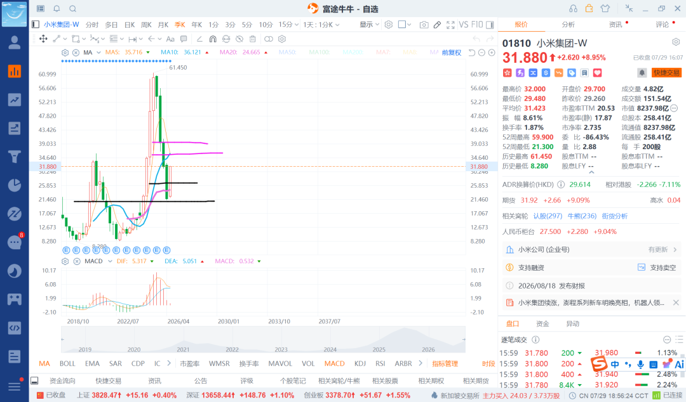Expand chart to fullscreen
Image resolution: width=686 pixels, height=402 pixels.
point(450,25)
